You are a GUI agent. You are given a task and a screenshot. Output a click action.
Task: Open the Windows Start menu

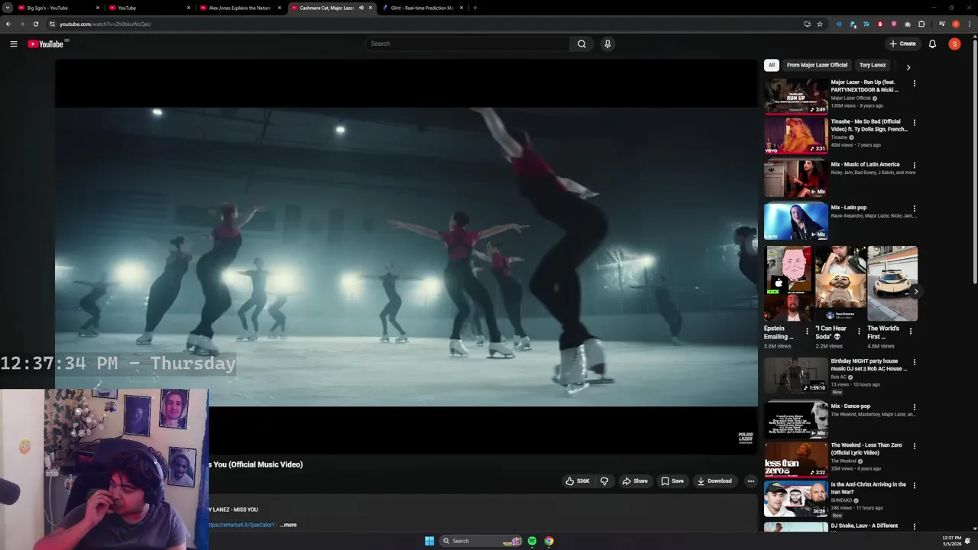(x=429, y=541)
